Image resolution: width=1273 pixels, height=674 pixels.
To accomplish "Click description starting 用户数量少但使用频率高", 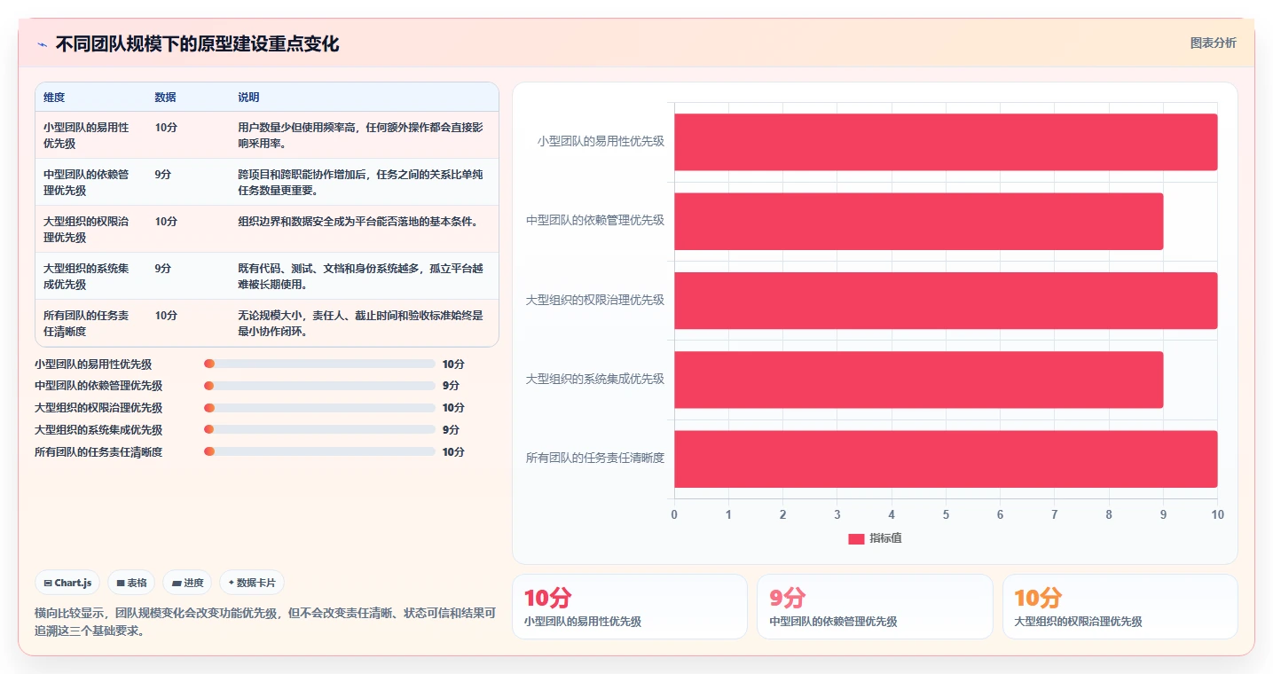I will [360, 135].
